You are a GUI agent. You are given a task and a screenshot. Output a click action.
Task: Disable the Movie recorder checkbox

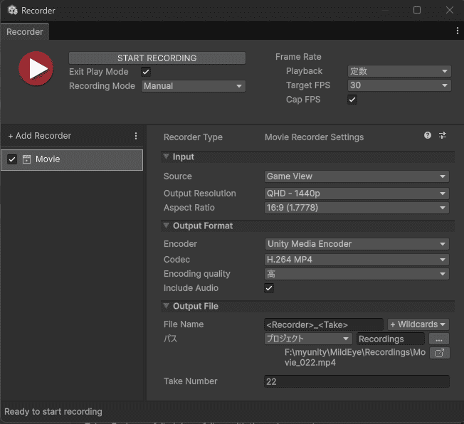point(12,159)
